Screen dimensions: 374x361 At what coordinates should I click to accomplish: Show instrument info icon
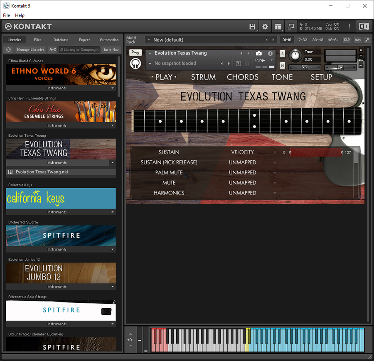[x=270, y=54]
